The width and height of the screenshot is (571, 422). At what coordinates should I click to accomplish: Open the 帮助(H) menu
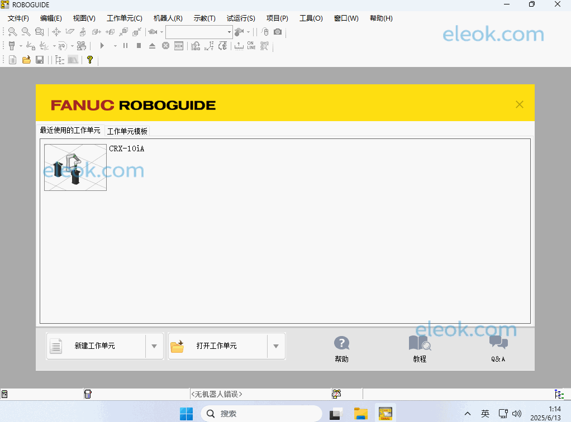381,18
